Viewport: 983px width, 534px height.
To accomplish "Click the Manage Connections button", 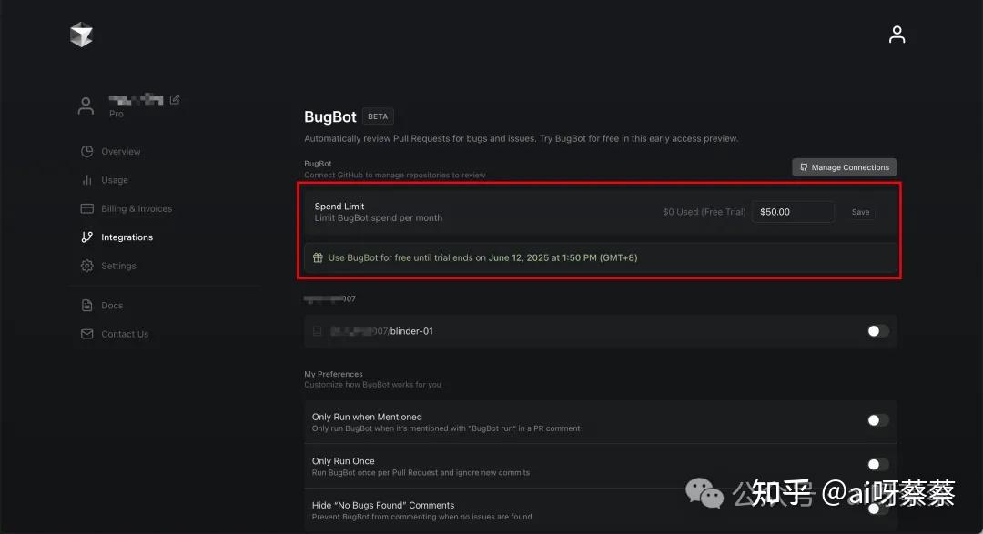I will coord(844,167).
